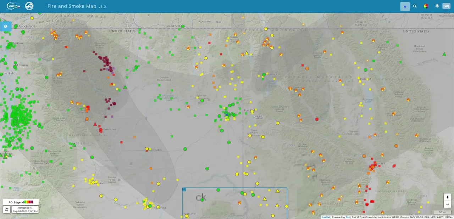Select the green circle monitor at Sandpoint

click(x=264, y=75)
